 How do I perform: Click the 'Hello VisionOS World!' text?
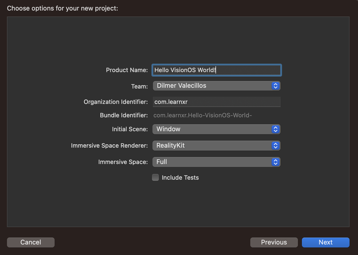coord(185,70)
